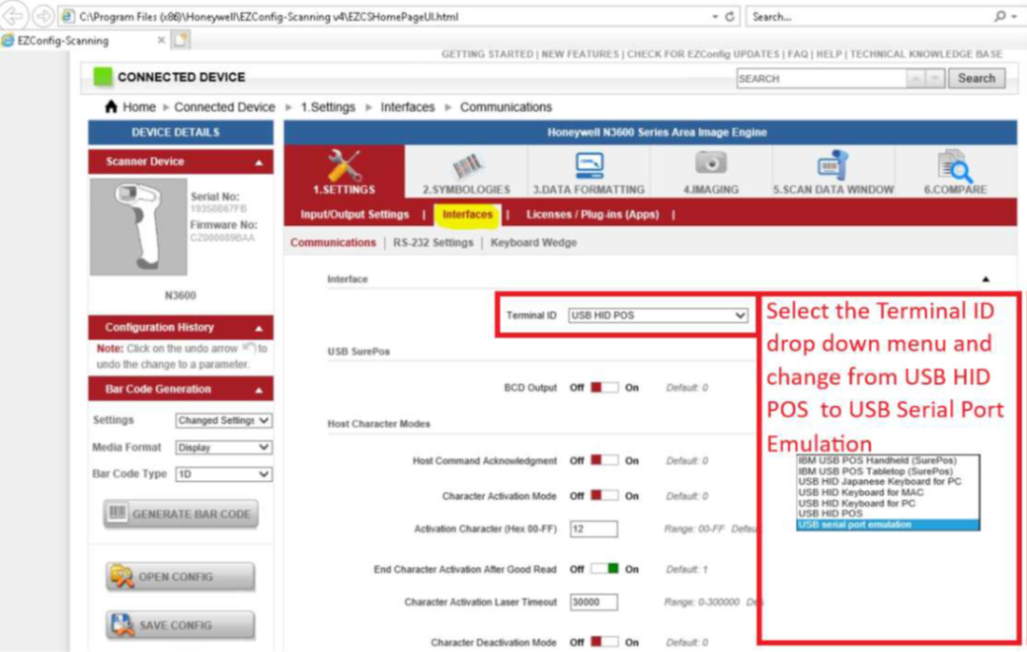Screen dimensions: 1027x652
Task: Toggle Host Command Acknowledgment switch
Action: (x=604, y=460)
